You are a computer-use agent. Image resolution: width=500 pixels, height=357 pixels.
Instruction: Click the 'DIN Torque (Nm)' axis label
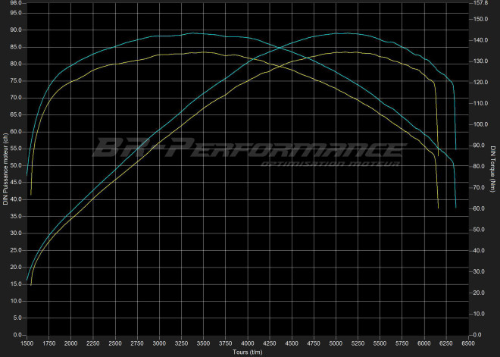pos(493,168)
